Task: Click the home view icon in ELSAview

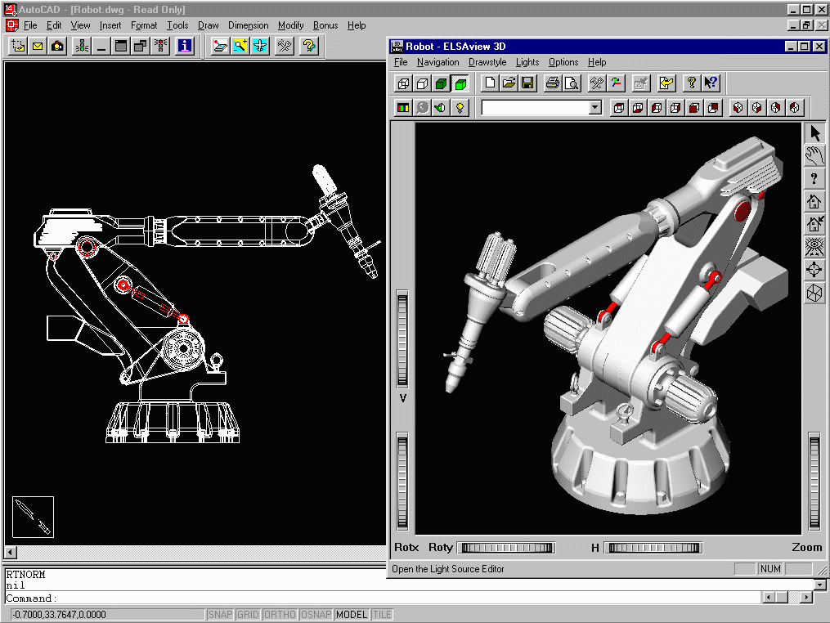Action: tap(814, 201)
